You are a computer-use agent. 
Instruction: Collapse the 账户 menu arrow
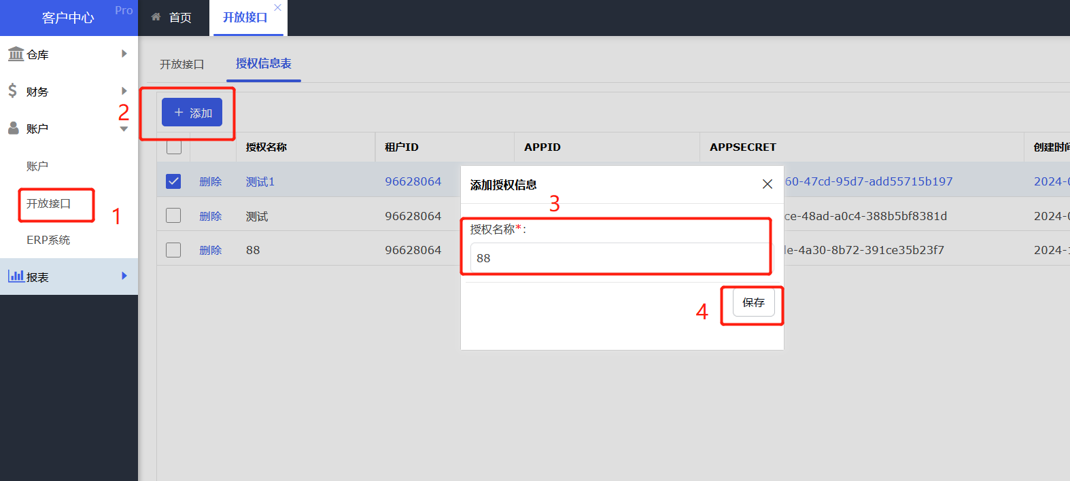point(124,128)
